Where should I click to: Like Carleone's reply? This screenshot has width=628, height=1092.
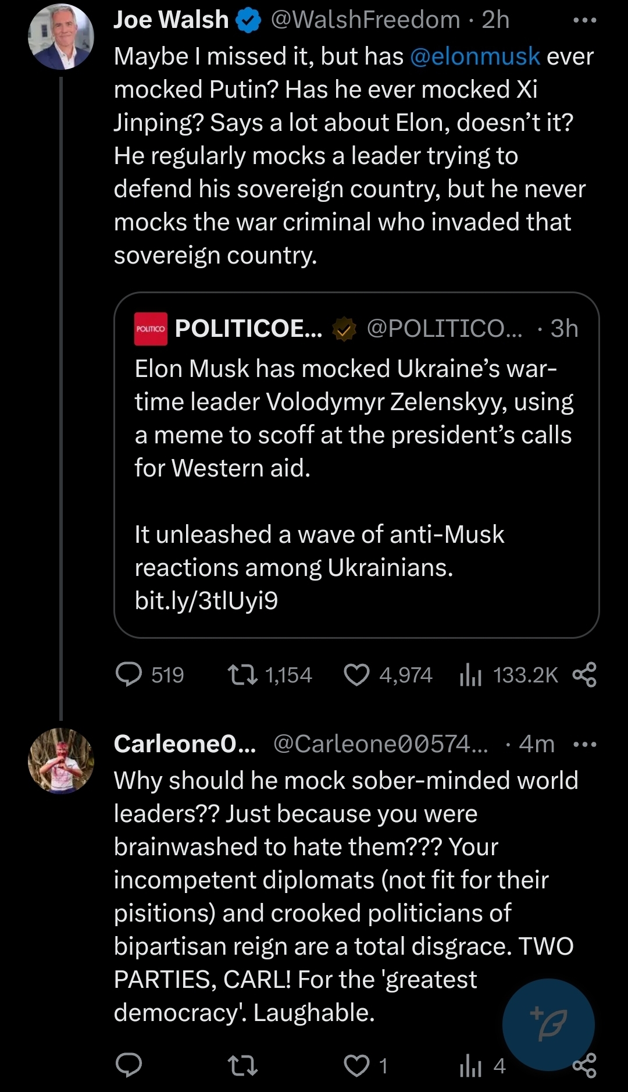356,1066
